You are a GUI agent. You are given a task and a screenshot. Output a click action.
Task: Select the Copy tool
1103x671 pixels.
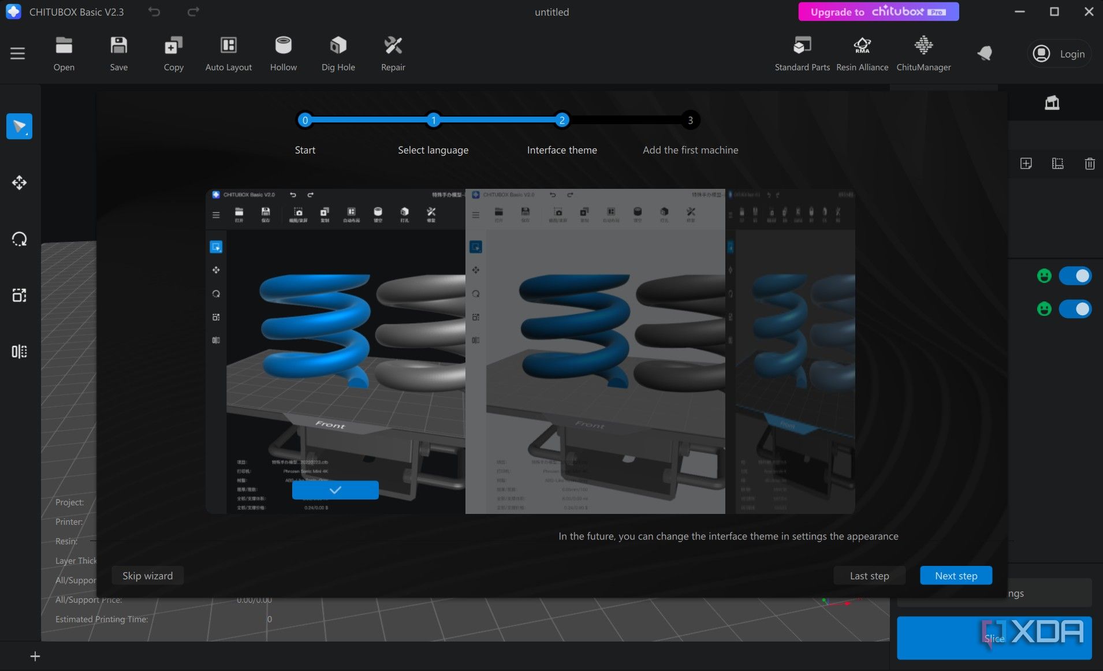pyautogui.click(x=173, y=54)
